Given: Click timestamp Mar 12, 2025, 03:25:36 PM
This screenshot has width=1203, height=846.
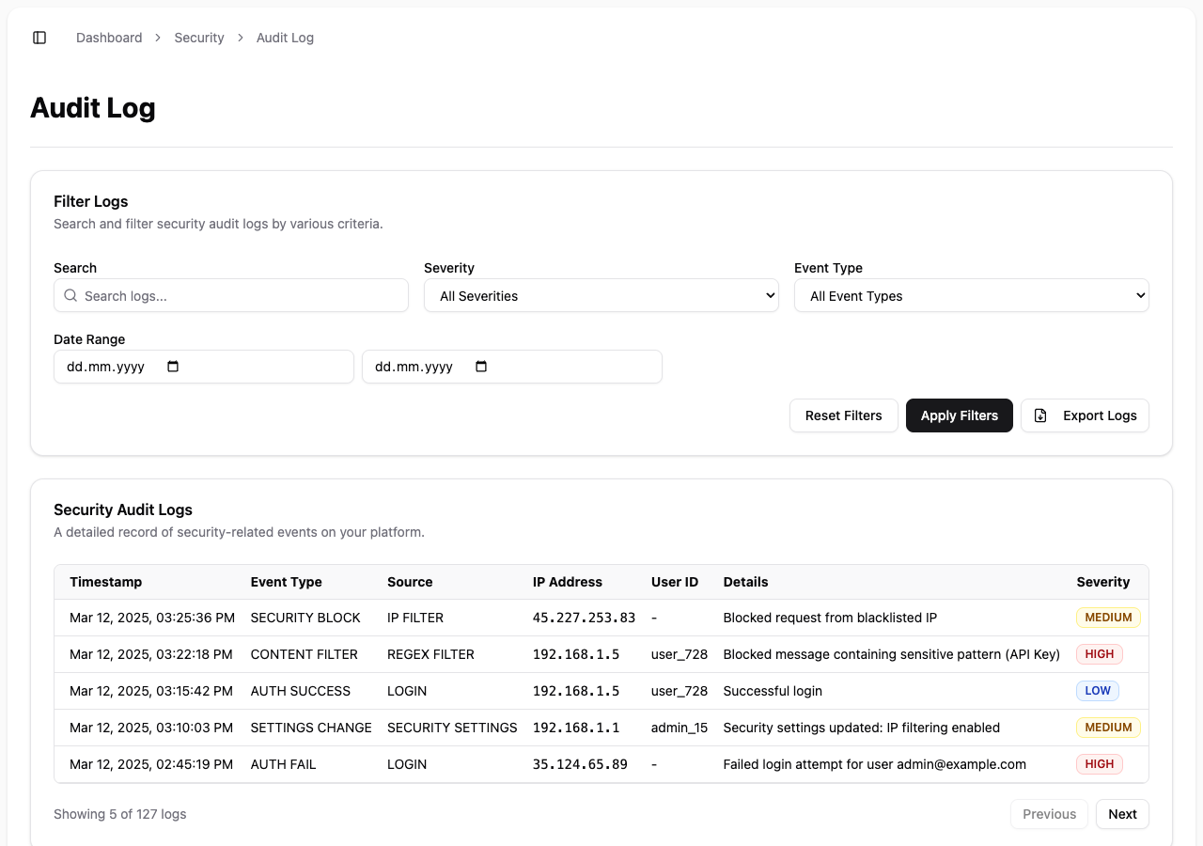Looking at the screenshot, I should [x=152, y=618].
